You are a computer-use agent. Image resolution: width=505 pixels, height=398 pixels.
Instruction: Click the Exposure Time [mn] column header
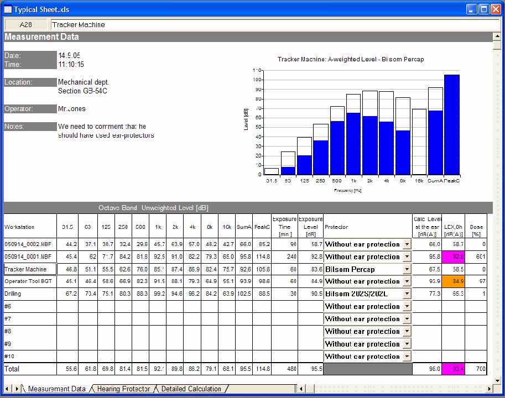coord(284,227)
